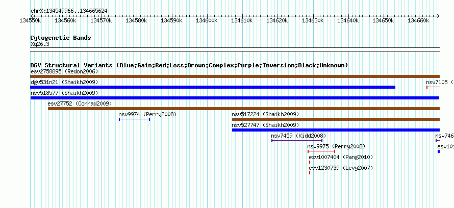The image size is (454, 208).
Task: Click the chrX:134549966..134665624 coordinates text
Action: pyautogui.click(x=69, y=11)
